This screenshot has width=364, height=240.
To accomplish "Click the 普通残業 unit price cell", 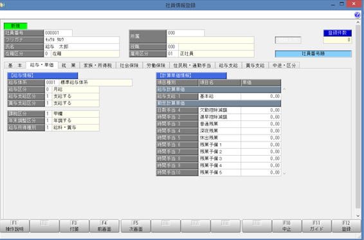I will click(x=261, y=124).
